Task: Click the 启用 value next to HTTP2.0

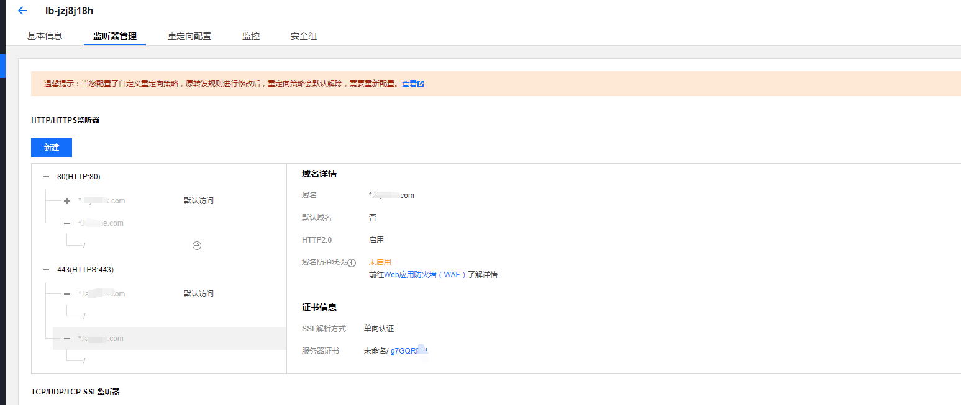Action: pyautogui.click(x=376, y=240)
